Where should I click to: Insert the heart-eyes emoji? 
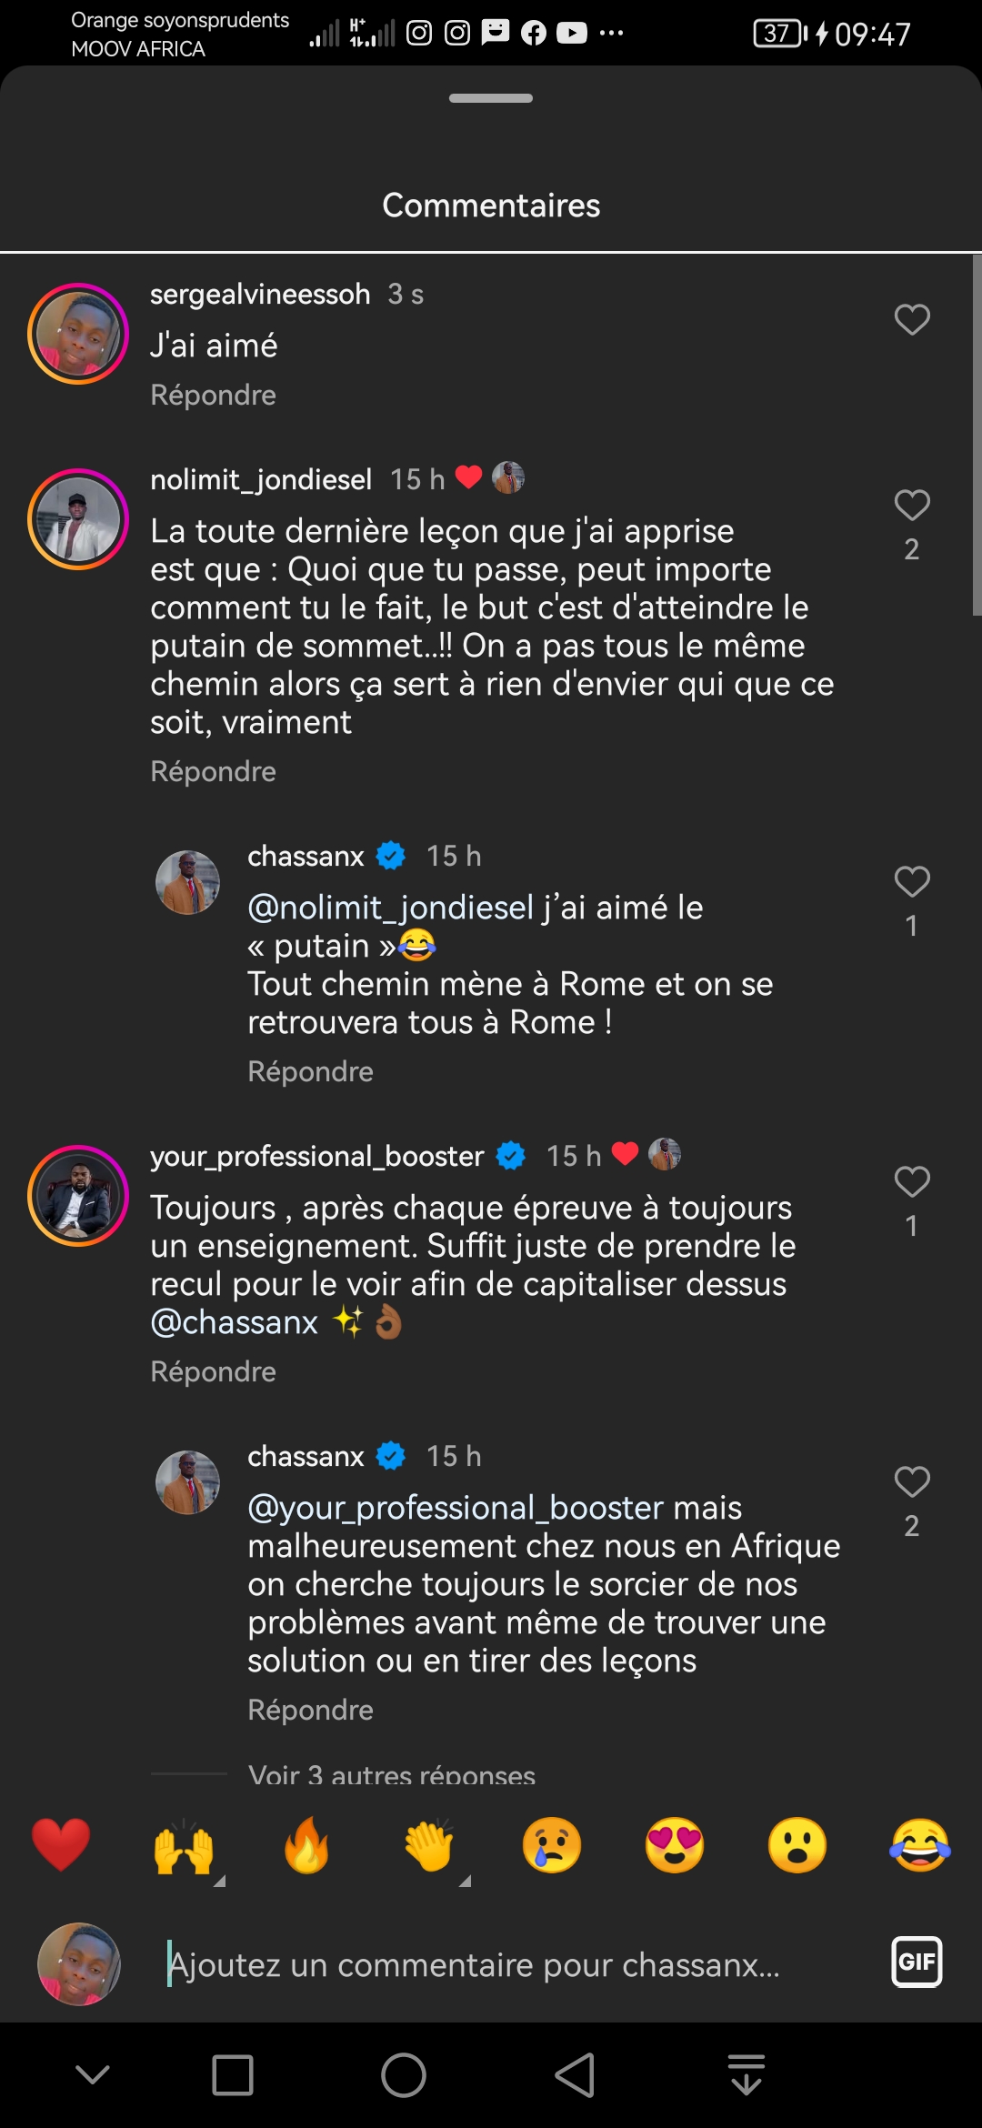pyautogui.click(x=675, y=1846)
